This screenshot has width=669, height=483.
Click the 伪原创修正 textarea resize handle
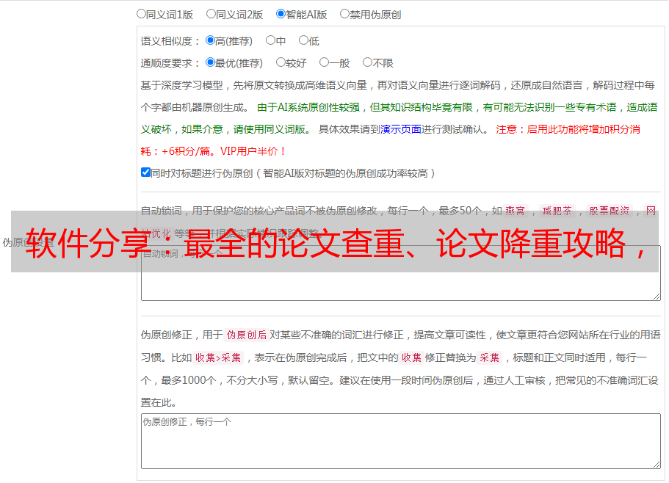tap(657, 465)
